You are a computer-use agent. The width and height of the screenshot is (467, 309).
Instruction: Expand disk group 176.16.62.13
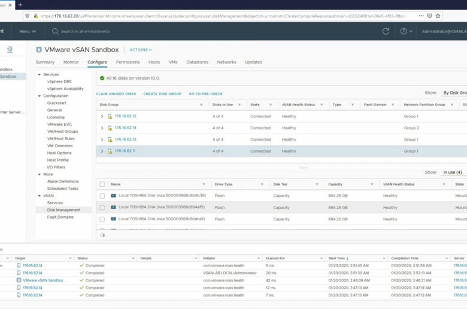click(x=102, y=140)
